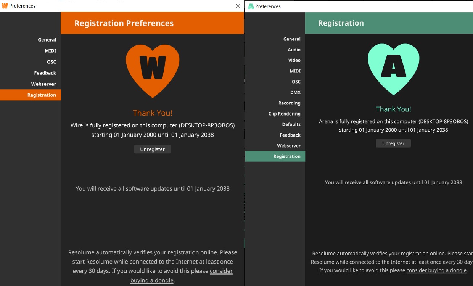Open General settings in Wire preferences

(47, 40)
